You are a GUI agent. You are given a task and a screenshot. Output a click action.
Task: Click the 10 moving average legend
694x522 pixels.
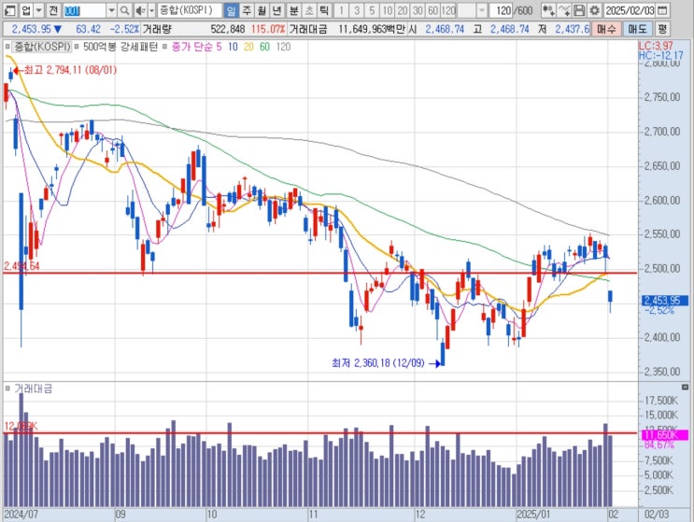233,47
